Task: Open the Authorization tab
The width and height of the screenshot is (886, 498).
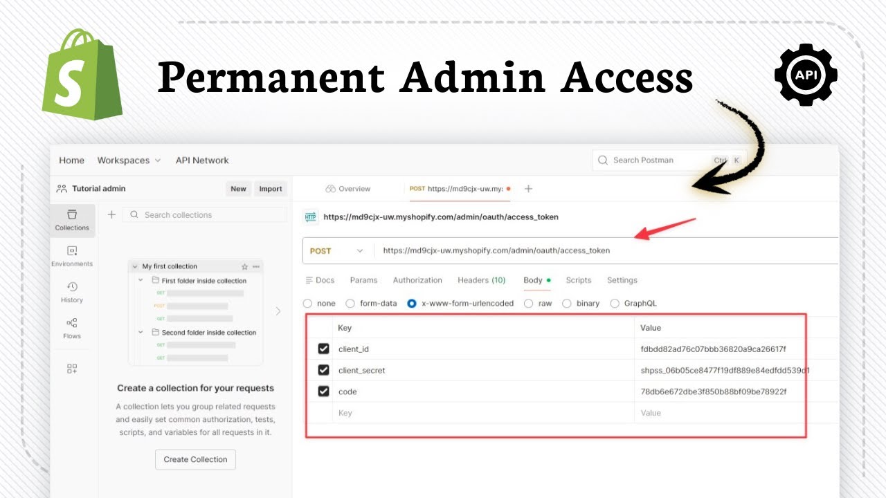Action: click(417, 280)
